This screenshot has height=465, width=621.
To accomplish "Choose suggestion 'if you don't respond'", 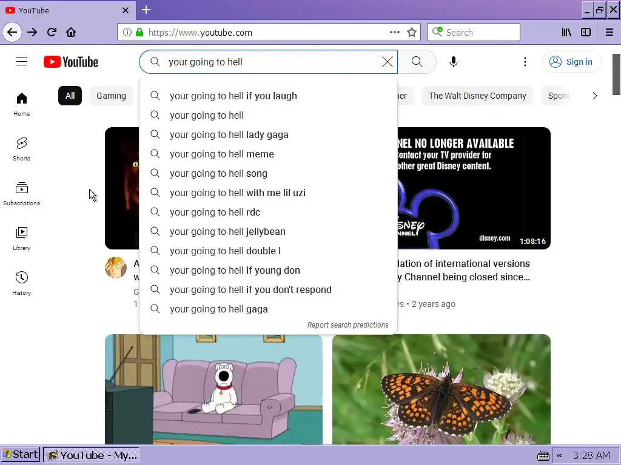I will pos(268,289).
